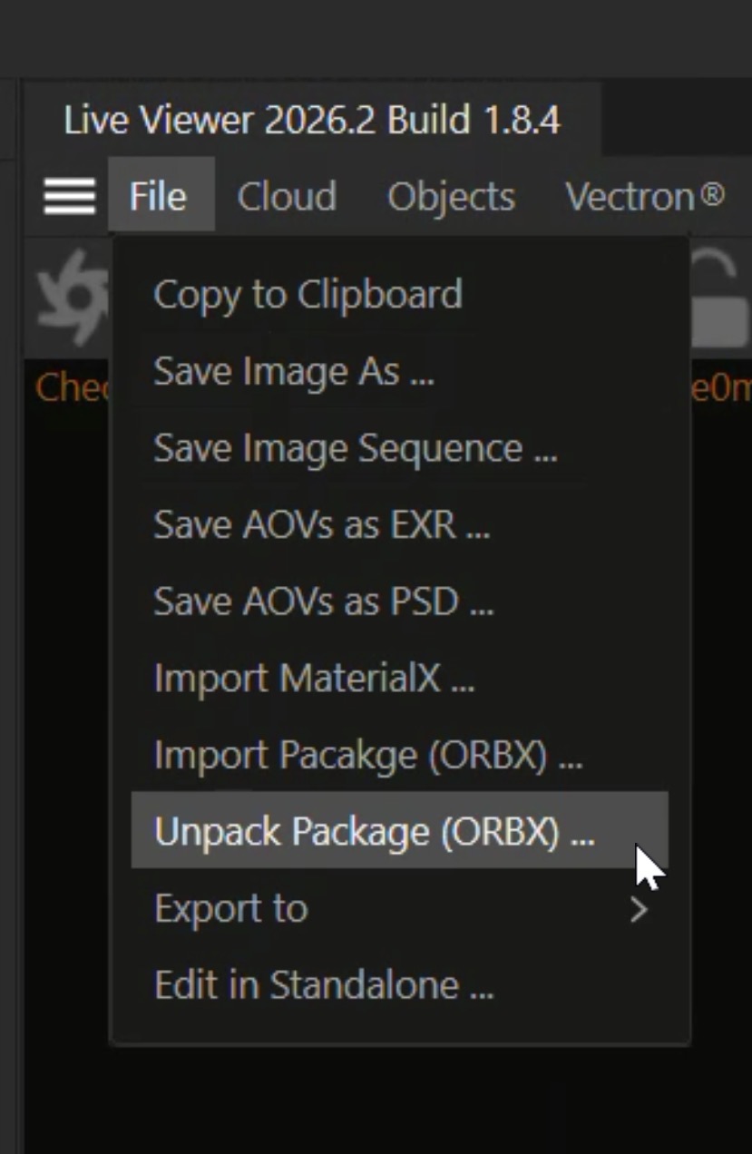Open the Objects menu
This screenshot has width=752, height=1154.
451,196
